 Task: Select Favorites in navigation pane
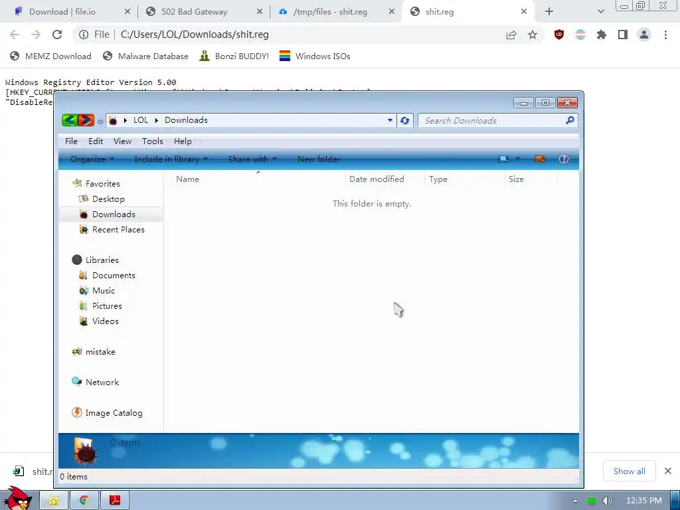coord(102,183)
